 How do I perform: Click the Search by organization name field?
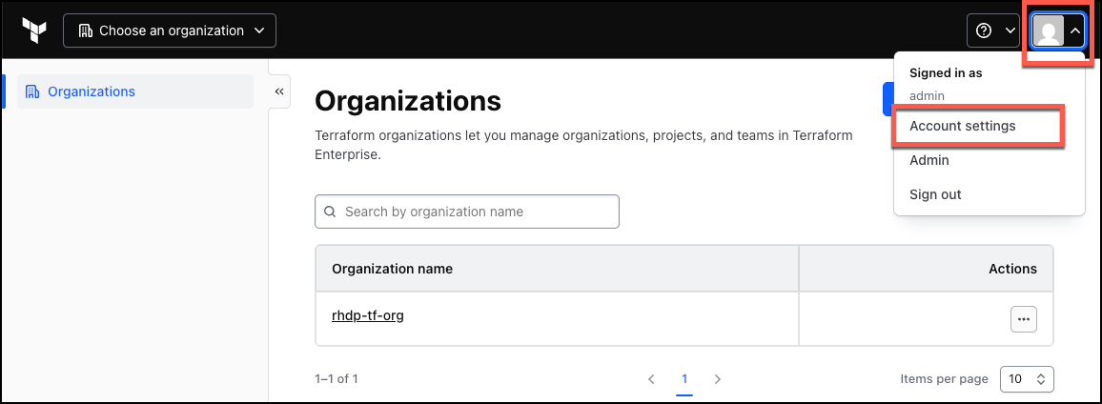tap(467, 212)
